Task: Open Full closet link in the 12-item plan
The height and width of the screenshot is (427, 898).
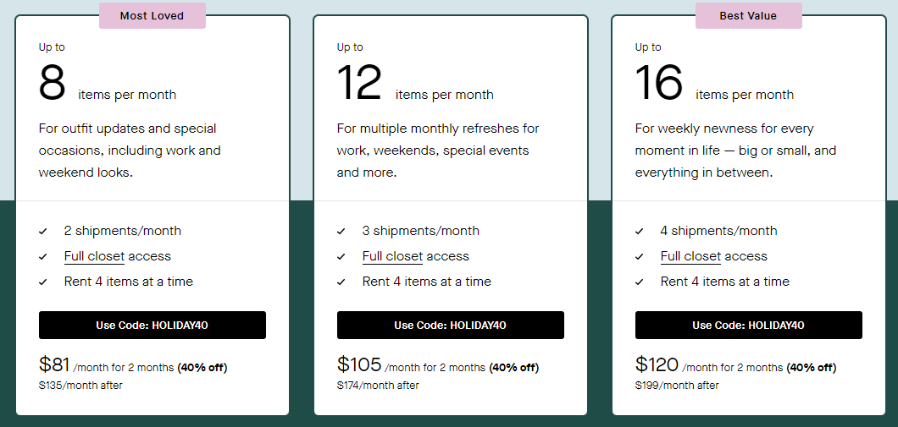Action: pos(392,256)
